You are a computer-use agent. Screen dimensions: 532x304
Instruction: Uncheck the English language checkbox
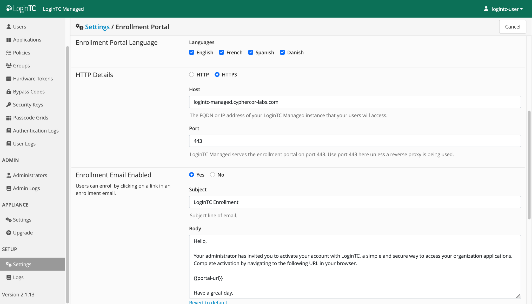pyautogui.click(x=191, y=52)
